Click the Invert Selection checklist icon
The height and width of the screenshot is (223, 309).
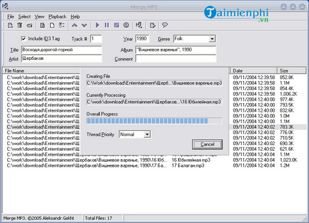click(62, 25)
